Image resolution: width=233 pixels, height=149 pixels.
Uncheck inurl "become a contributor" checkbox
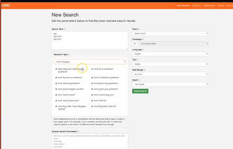(56, 78)
